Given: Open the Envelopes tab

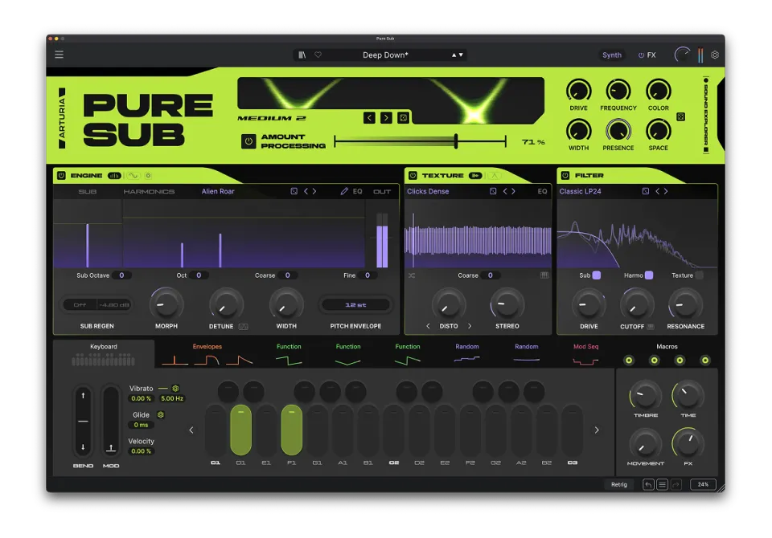Looking at the screenshot, I should tap(207, 354).
